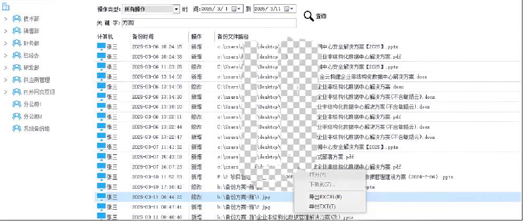Open the end date calendar dropdown
The image size is (523, 221).
291,9
